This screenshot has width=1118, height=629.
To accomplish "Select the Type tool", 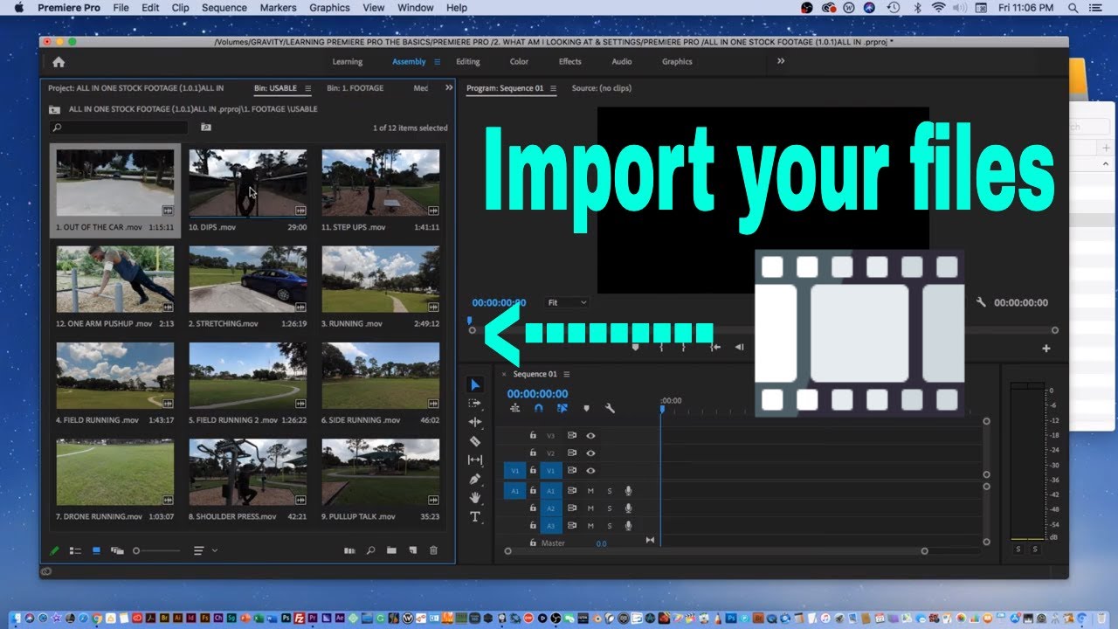I will coord(475,517).
